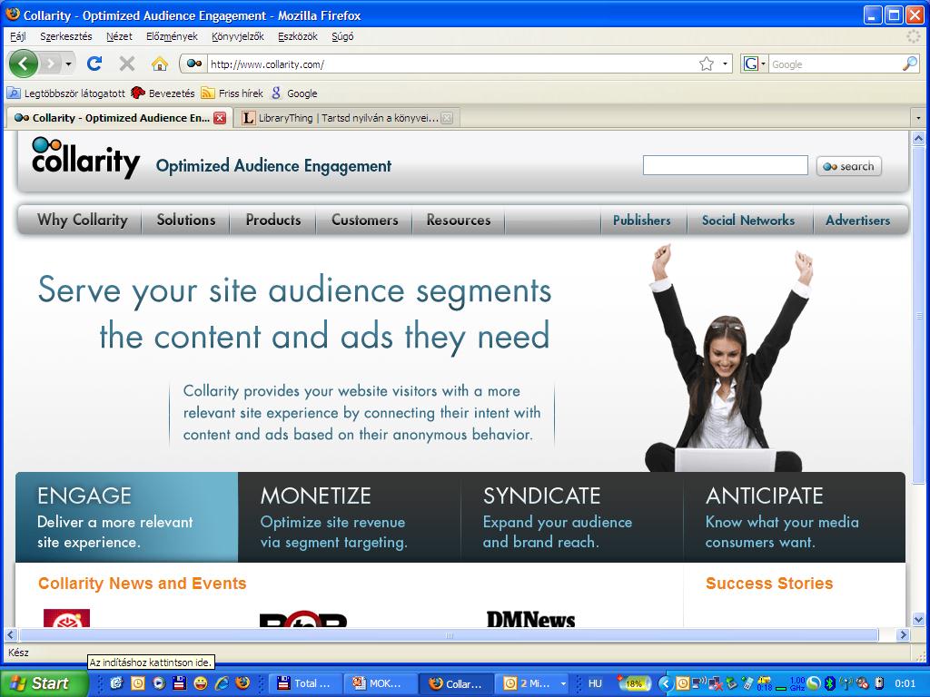Image resolution: width=930 pixels, height=697 pixels.
Task: Click the 18% battery indicator in taskbar
Action: pyautogui.click(x=633, y=683)
